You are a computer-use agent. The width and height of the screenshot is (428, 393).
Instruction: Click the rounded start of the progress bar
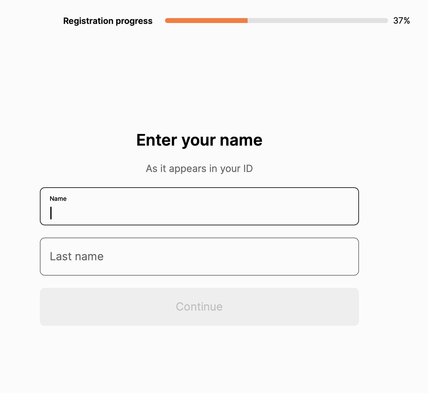pyautogui.click(x=167, y=21)
